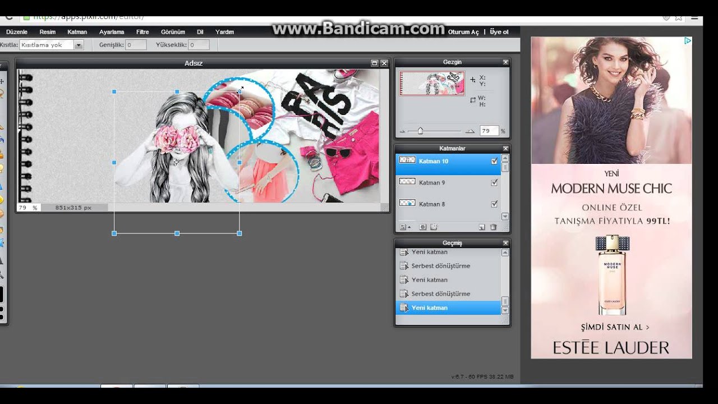The image size is (718, 404).
Task: Click the navigator preview thumbnail in Gezgin
Action: coord(432,84)
